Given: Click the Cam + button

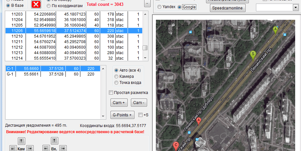Looking at the screenshot, I should coord(119,103).
